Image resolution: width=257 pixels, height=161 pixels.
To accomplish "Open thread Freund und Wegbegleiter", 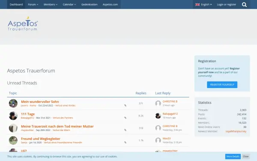I will point(41,139).
